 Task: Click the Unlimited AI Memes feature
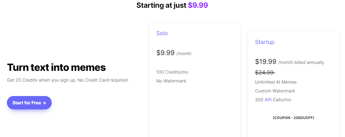pos(276,82)
